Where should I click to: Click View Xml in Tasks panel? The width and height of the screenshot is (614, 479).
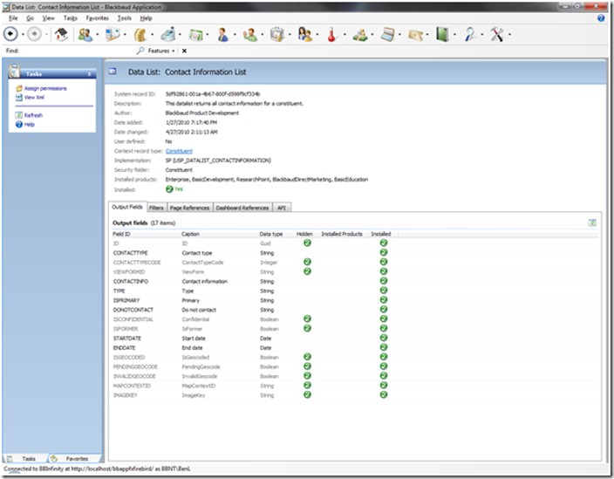(34, 97)
